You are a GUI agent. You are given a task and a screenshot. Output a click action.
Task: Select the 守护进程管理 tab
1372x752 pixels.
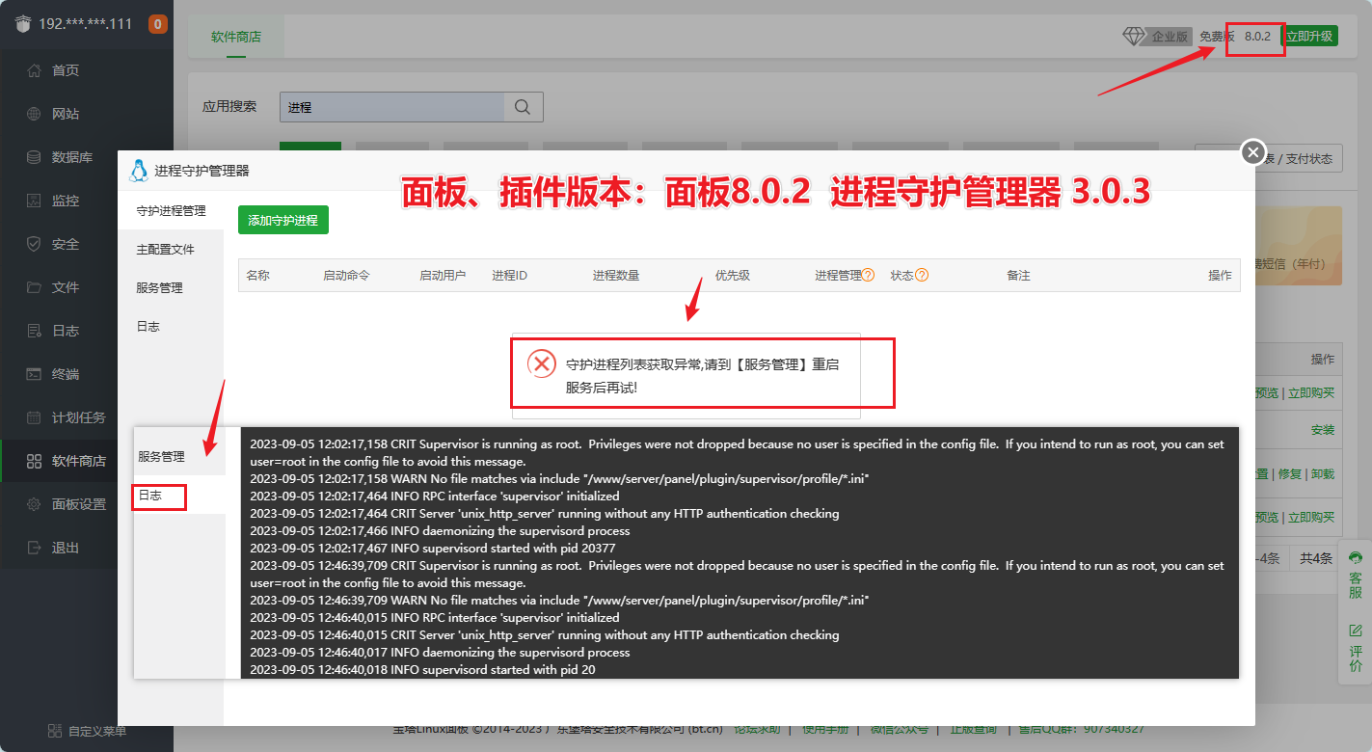[x=171, y=211]
